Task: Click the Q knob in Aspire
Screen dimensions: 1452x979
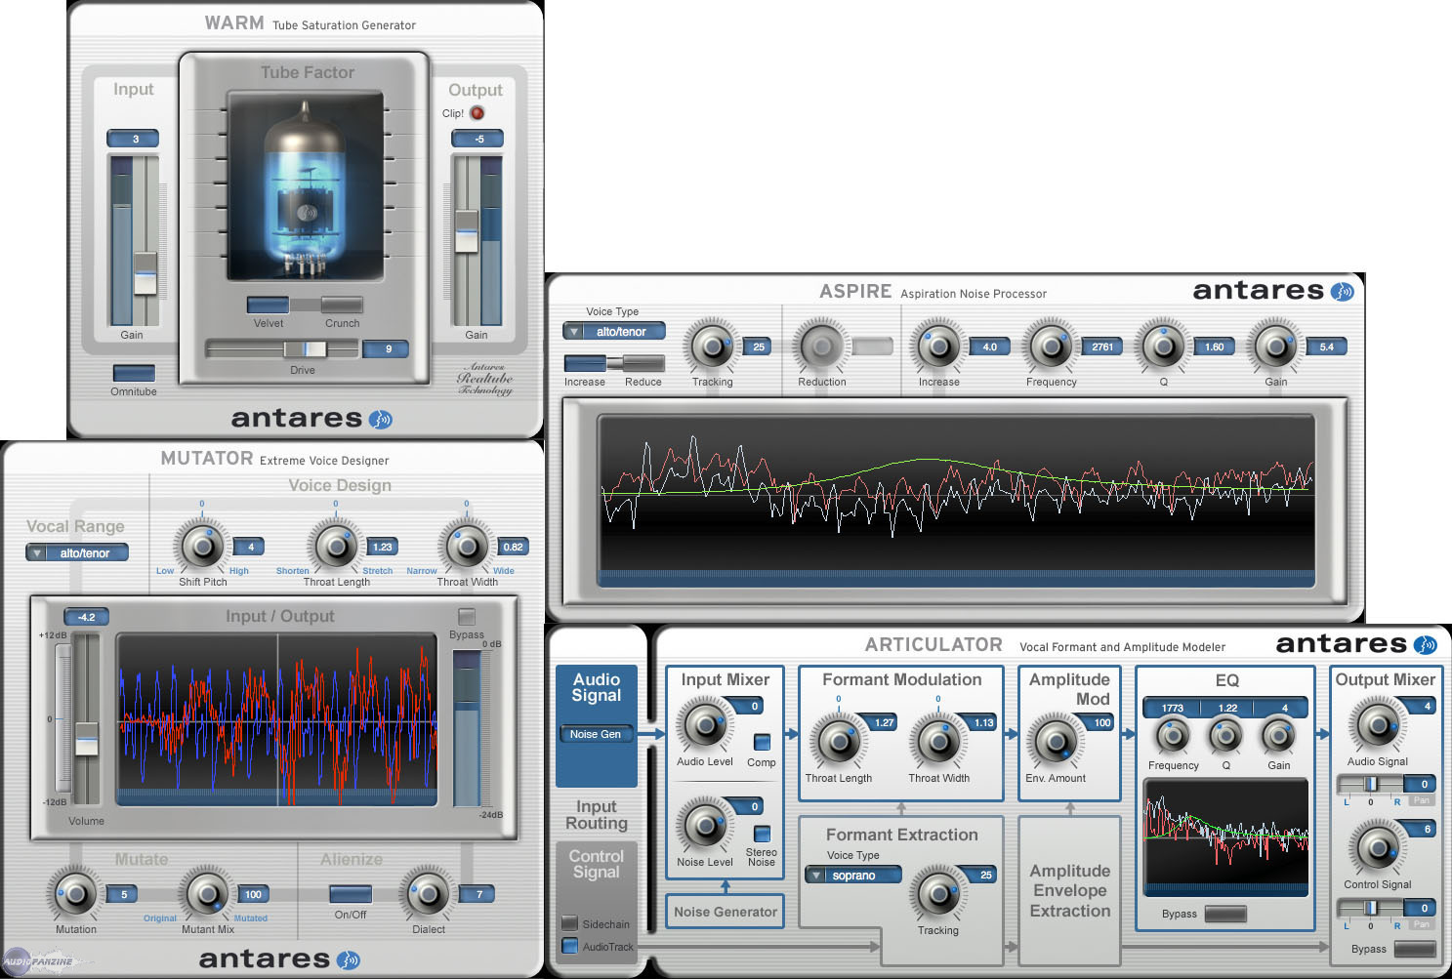Action: point(1163,347)
